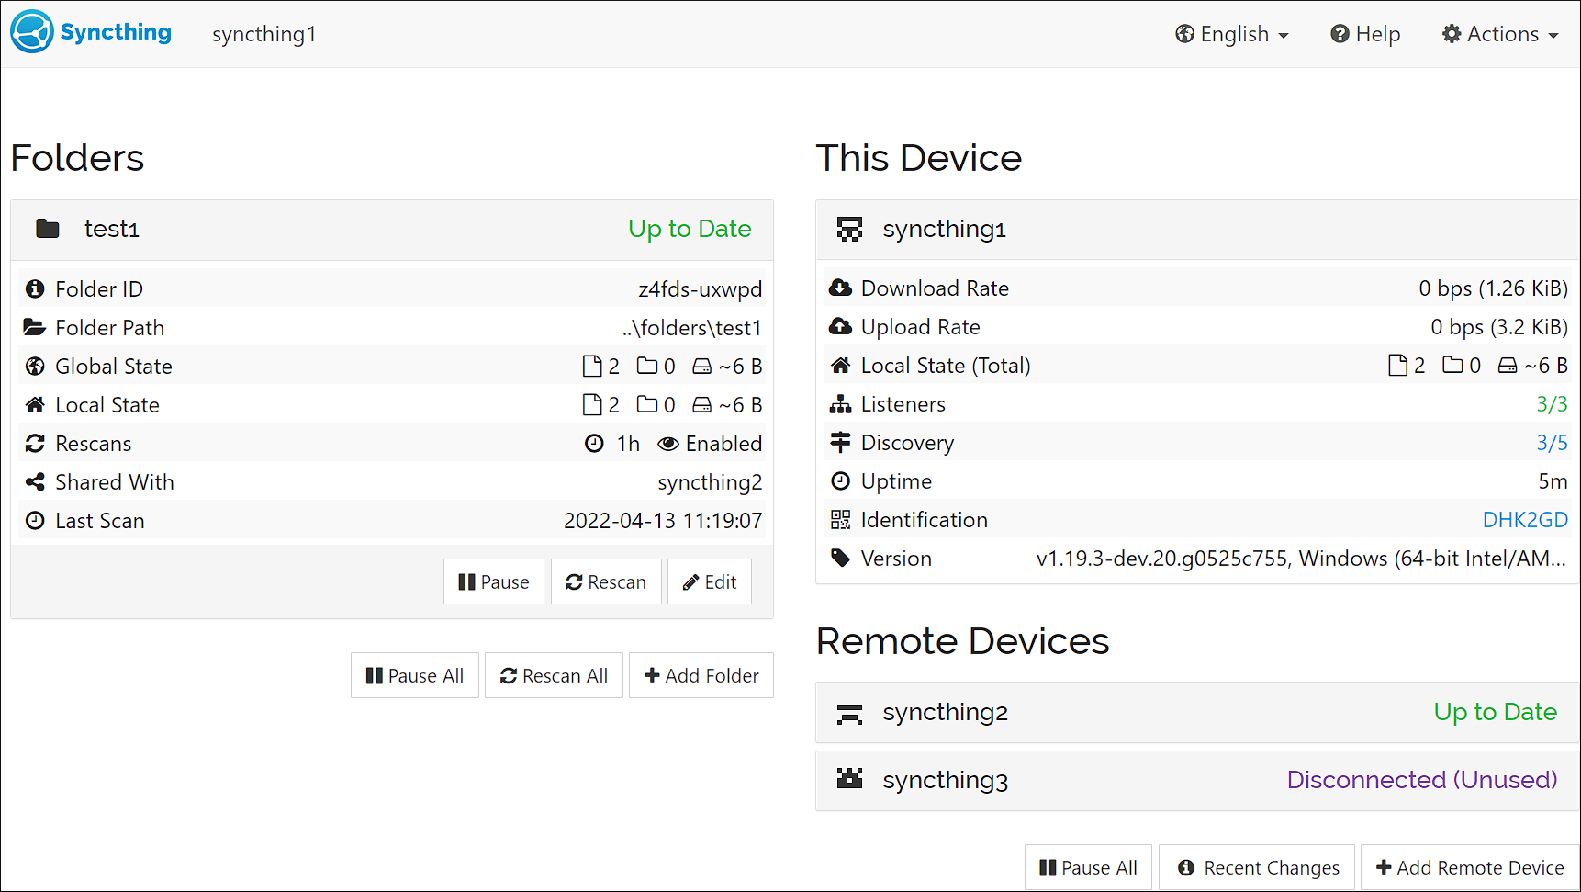Click the Rescans watch-enabled eye icon
The height and width of the screenshot is (892, 1581).
[668, 443]
